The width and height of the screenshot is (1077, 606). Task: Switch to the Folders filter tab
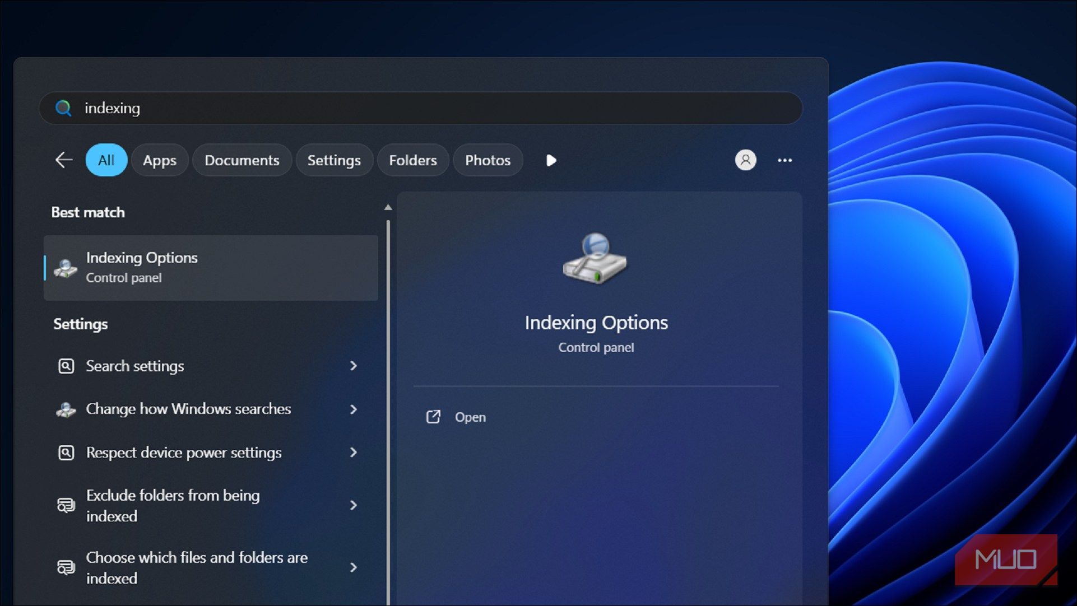coord(413,160)
